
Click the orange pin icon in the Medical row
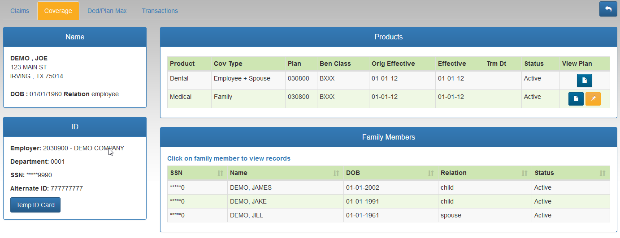593,99
